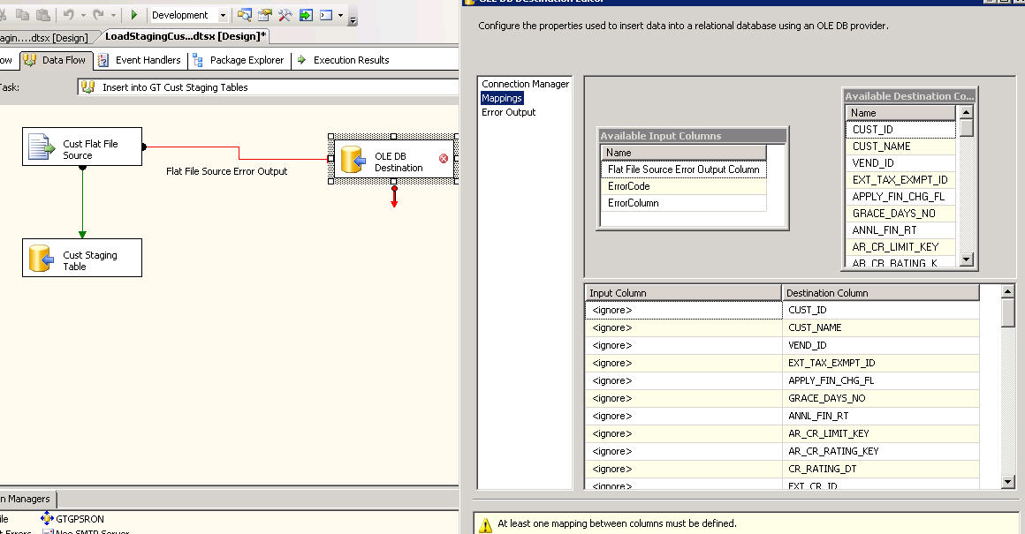The image size is (1025, 534).
Task: Click the OLE DB Destination cylinder icon
Action: click(x=353, y=159)
